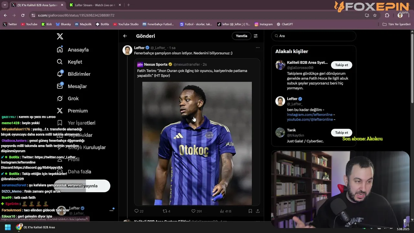Screen dimensions: 414x233
Task: Open more options on Lefter's post
Action: tap(258, 48)
